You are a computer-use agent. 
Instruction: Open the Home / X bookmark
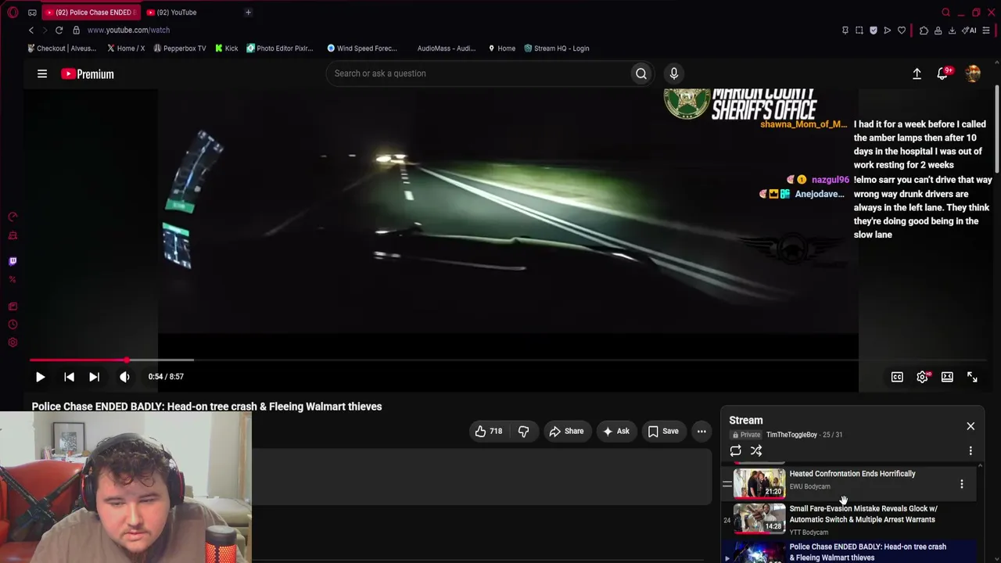coord(126,48)
